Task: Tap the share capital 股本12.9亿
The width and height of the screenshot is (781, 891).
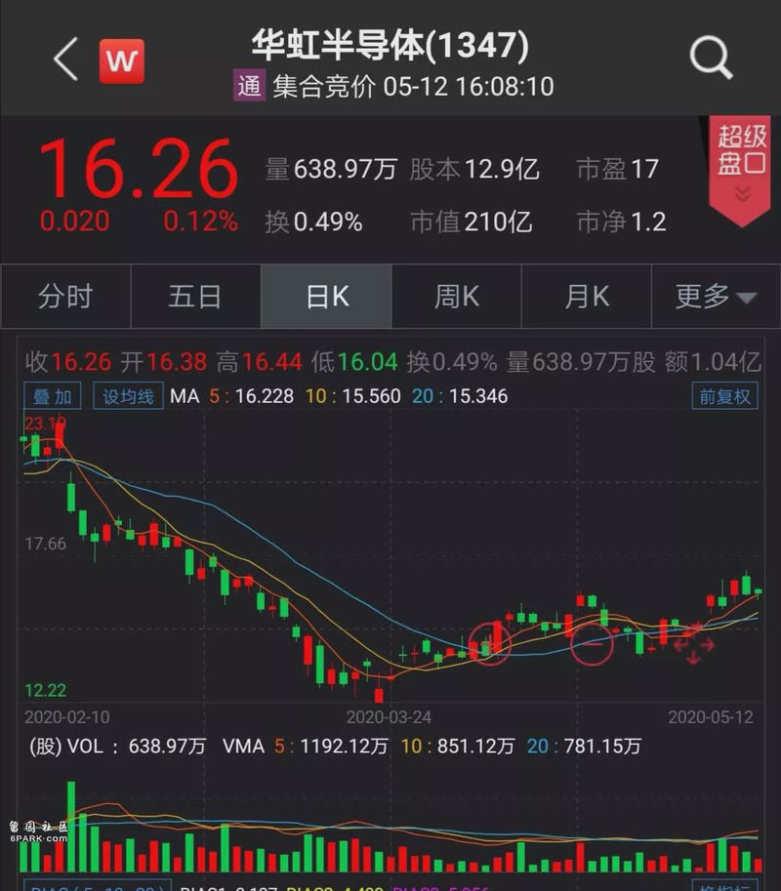Action: (474, 170)
